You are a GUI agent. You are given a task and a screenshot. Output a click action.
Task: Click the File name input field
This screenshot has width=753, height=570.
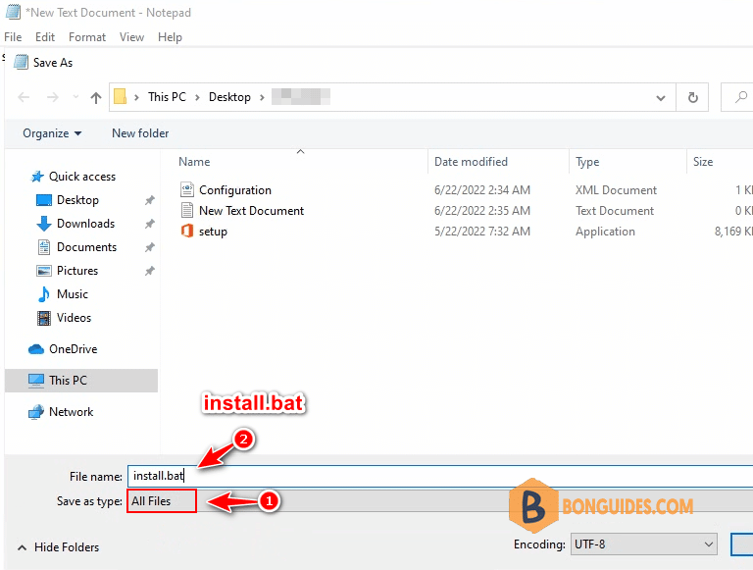(440, 476)
